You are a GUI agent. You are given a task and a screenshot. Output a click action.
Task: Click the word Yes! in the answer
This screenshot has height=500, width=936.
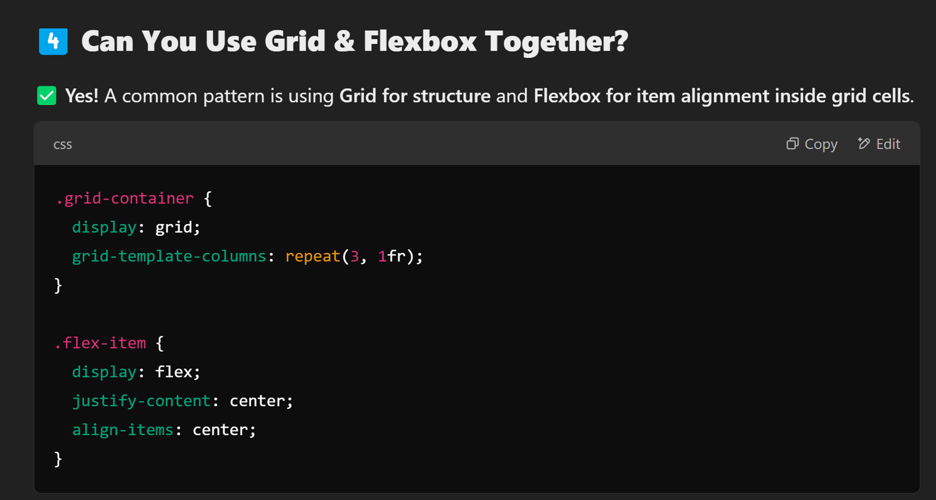pos(82,96)
